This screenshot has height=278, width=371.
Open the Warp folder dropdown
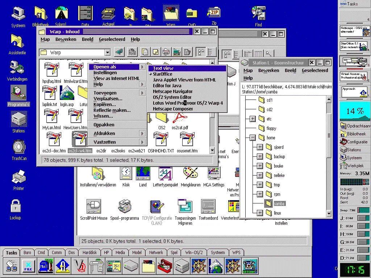[x=107, y=52]
